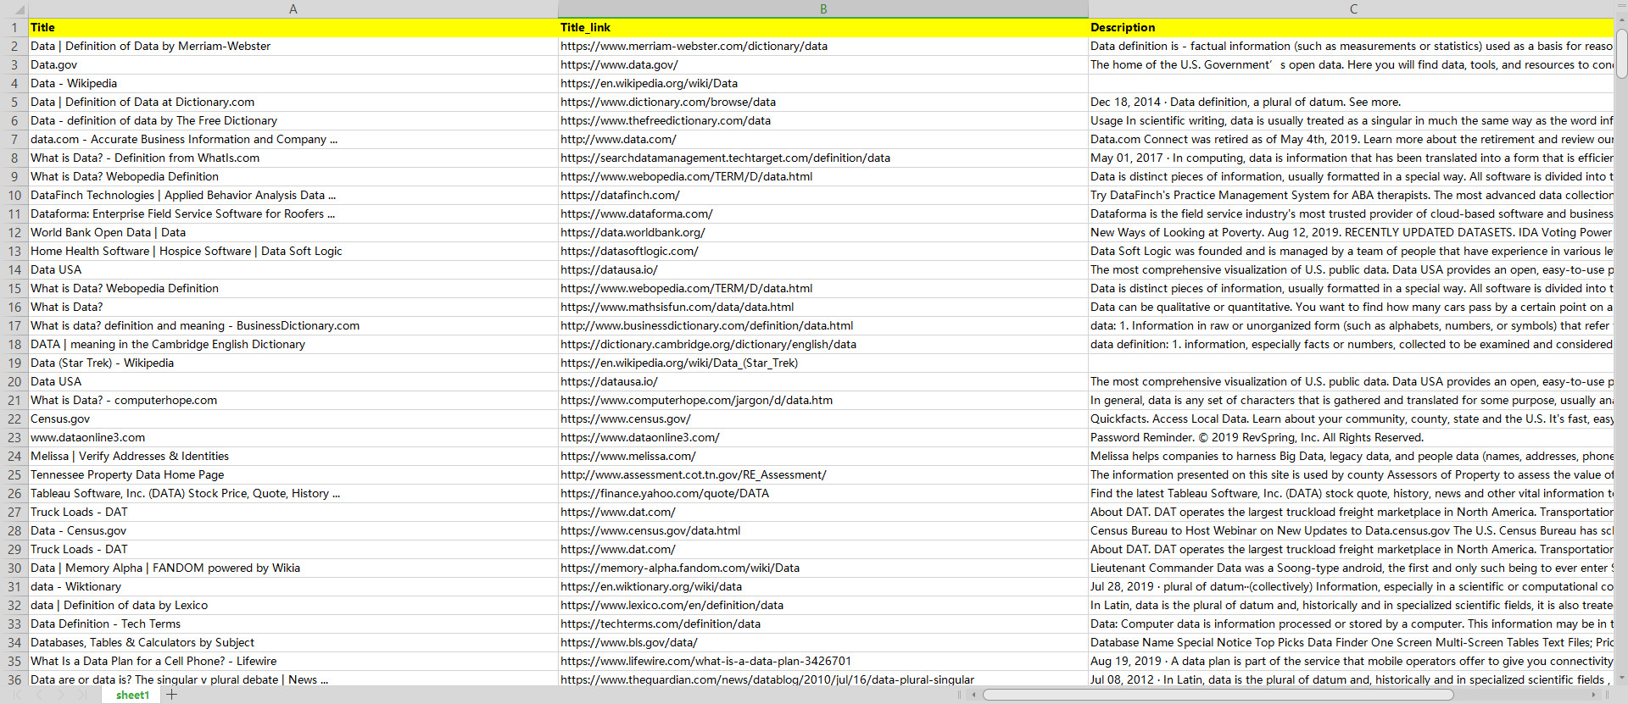Go to first sheet navigation arrow

point(19,695)
